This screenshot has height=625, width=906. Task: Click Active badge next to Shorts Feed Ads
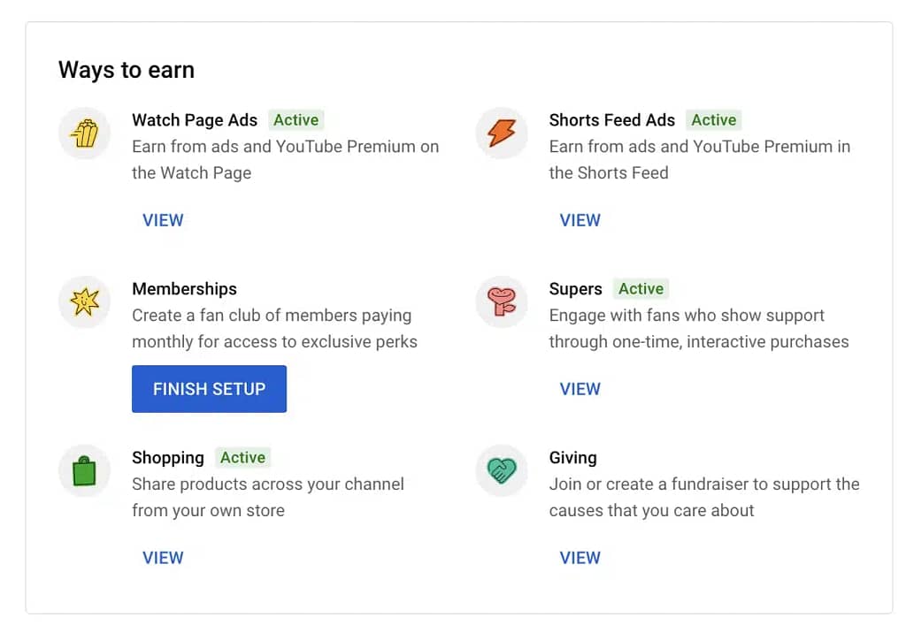click(x=713, y=120)
